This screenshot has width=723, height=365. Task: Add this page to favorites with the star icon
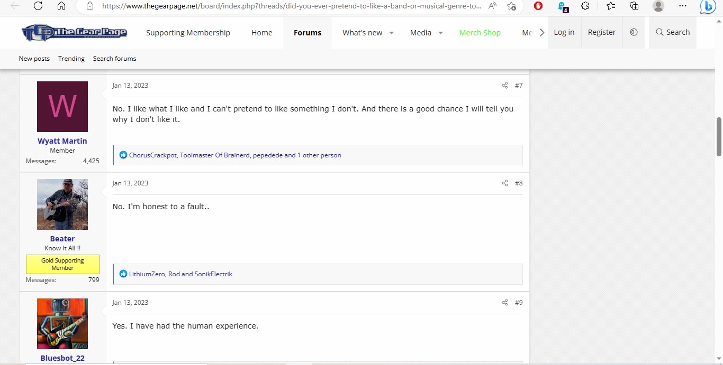[511, 6]
